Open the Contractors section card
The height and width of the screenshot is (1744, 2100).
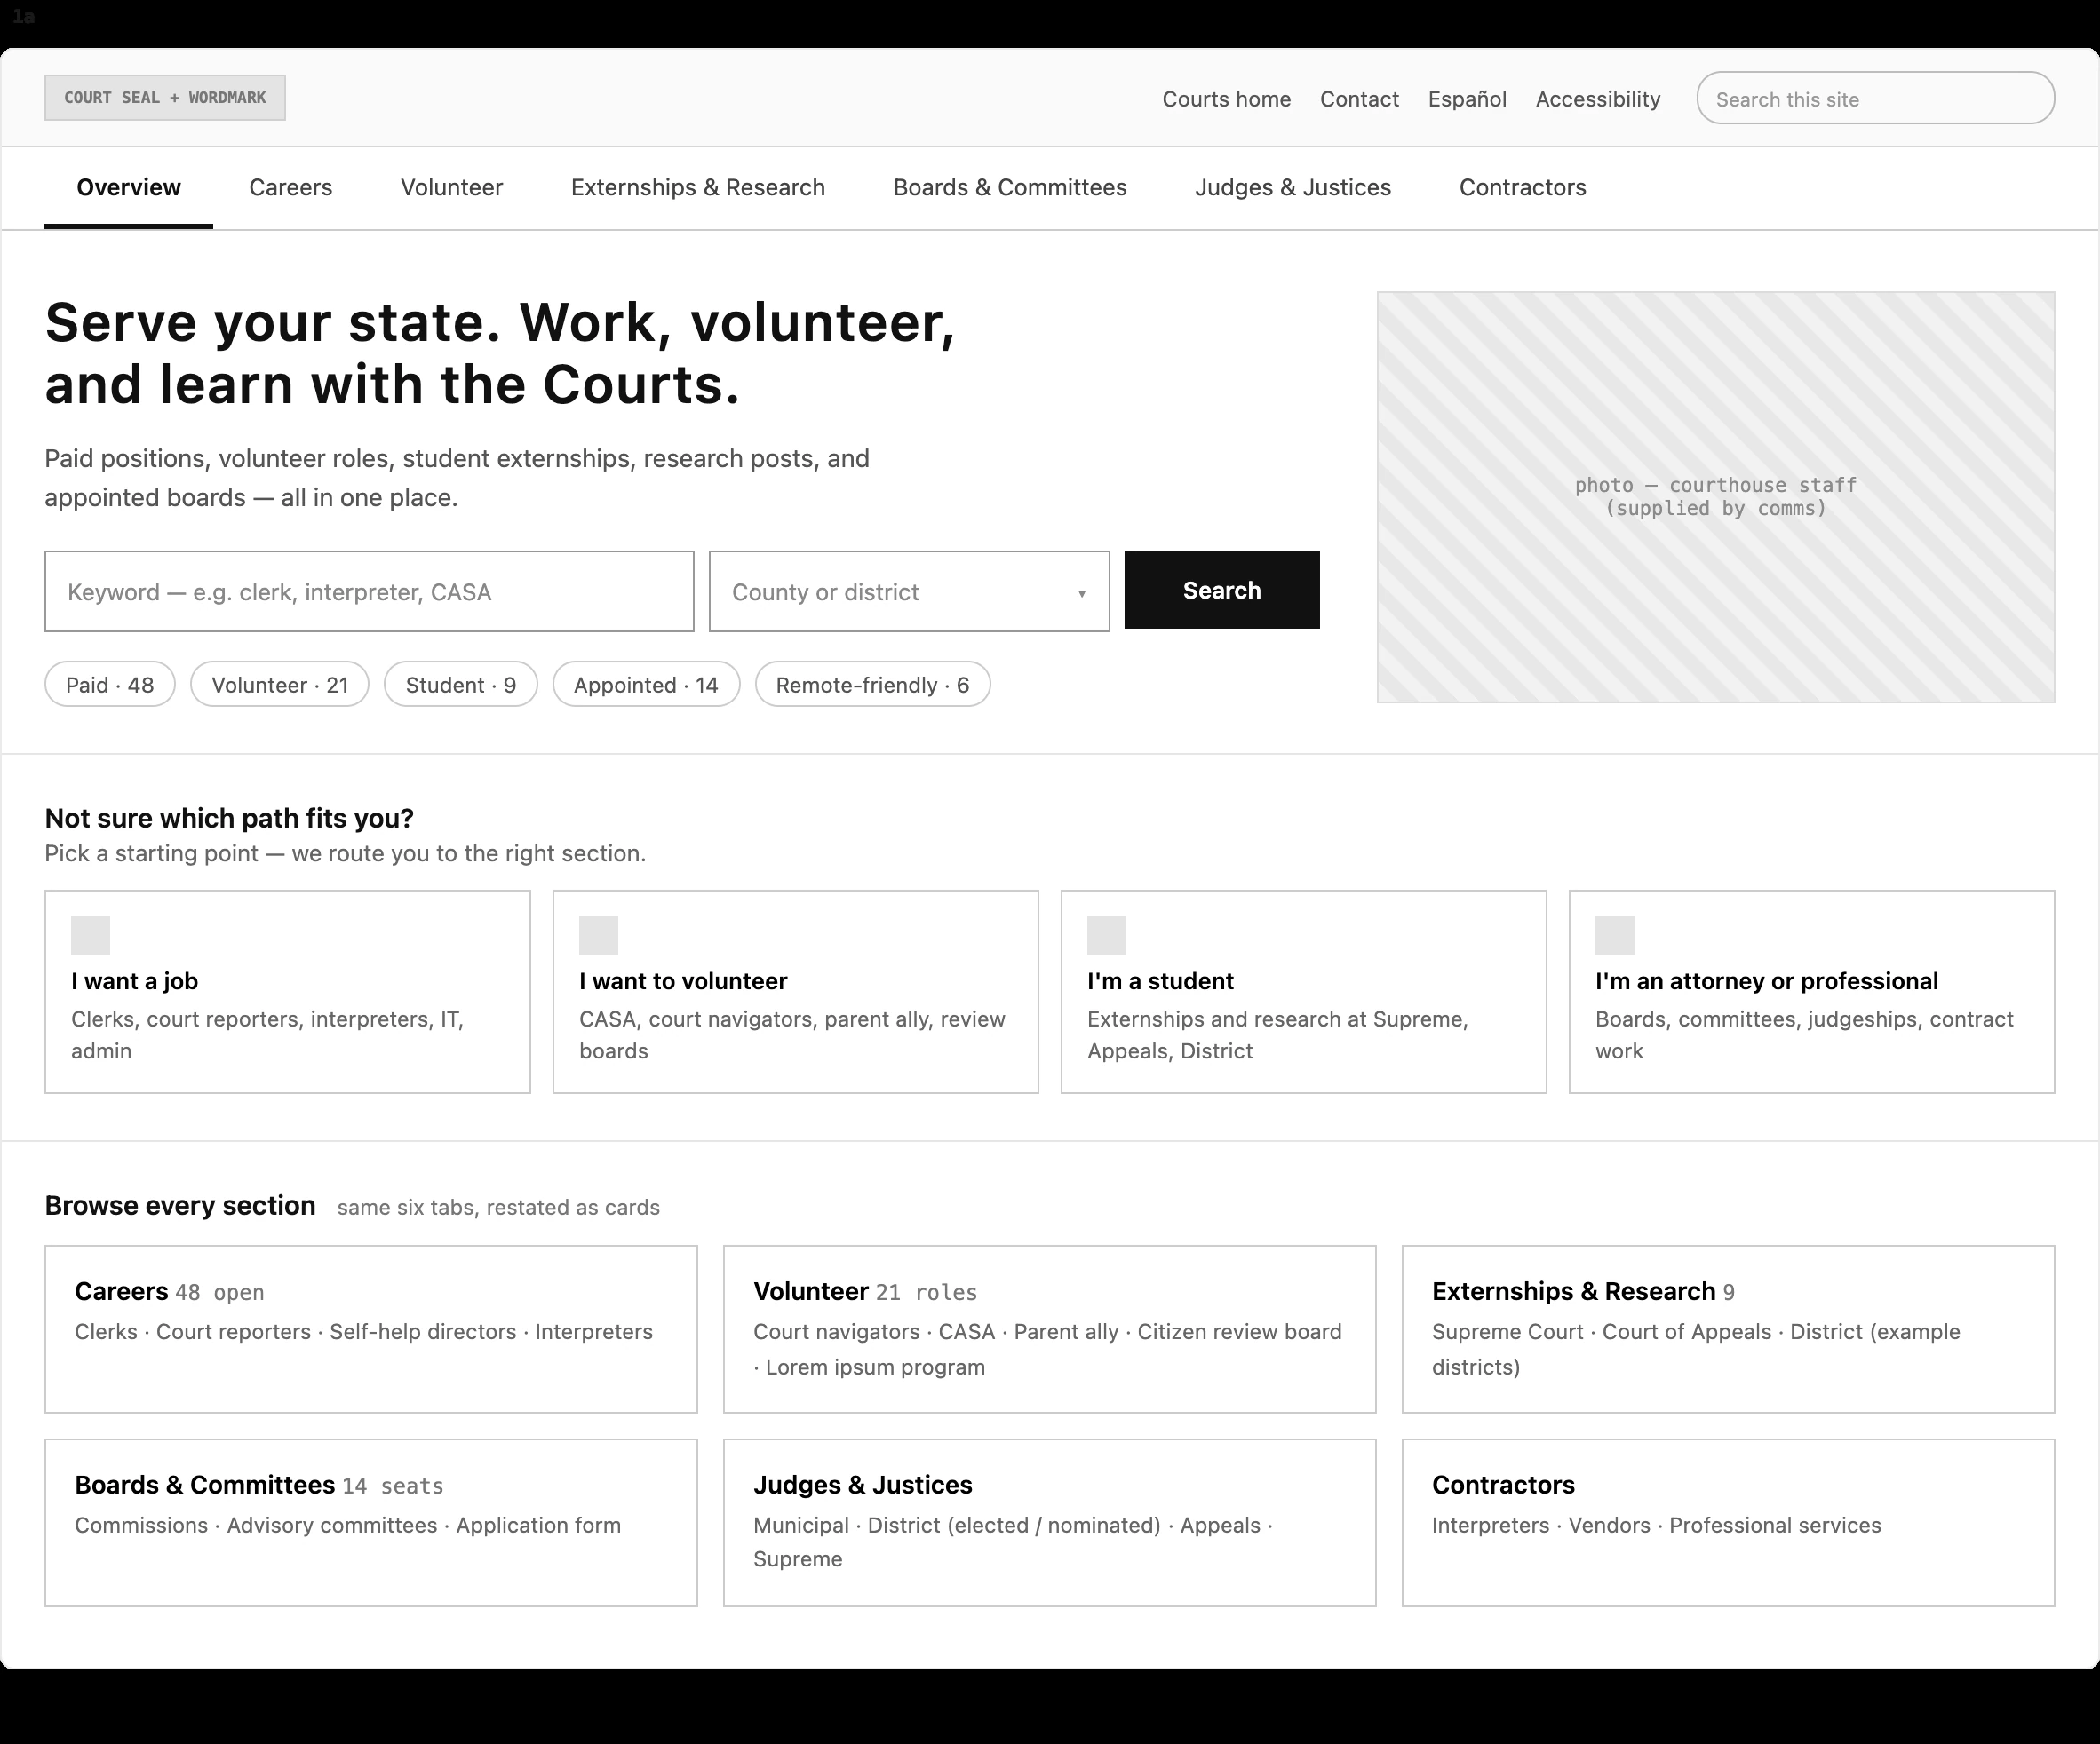[x=1728, y=1523]
